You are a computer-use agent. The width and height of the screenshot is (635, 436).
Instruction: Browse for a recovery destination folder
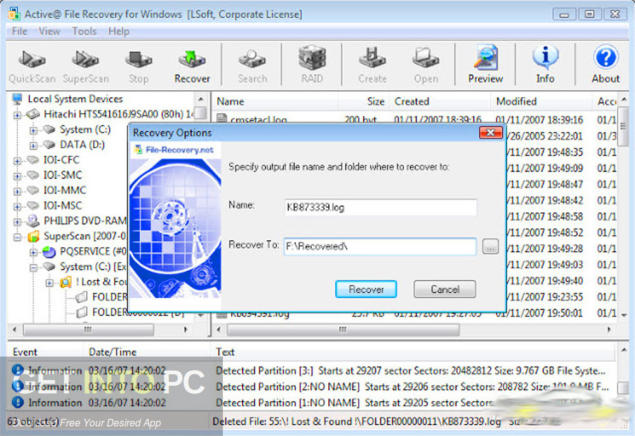pyautogui.click(x=490, y=247)
